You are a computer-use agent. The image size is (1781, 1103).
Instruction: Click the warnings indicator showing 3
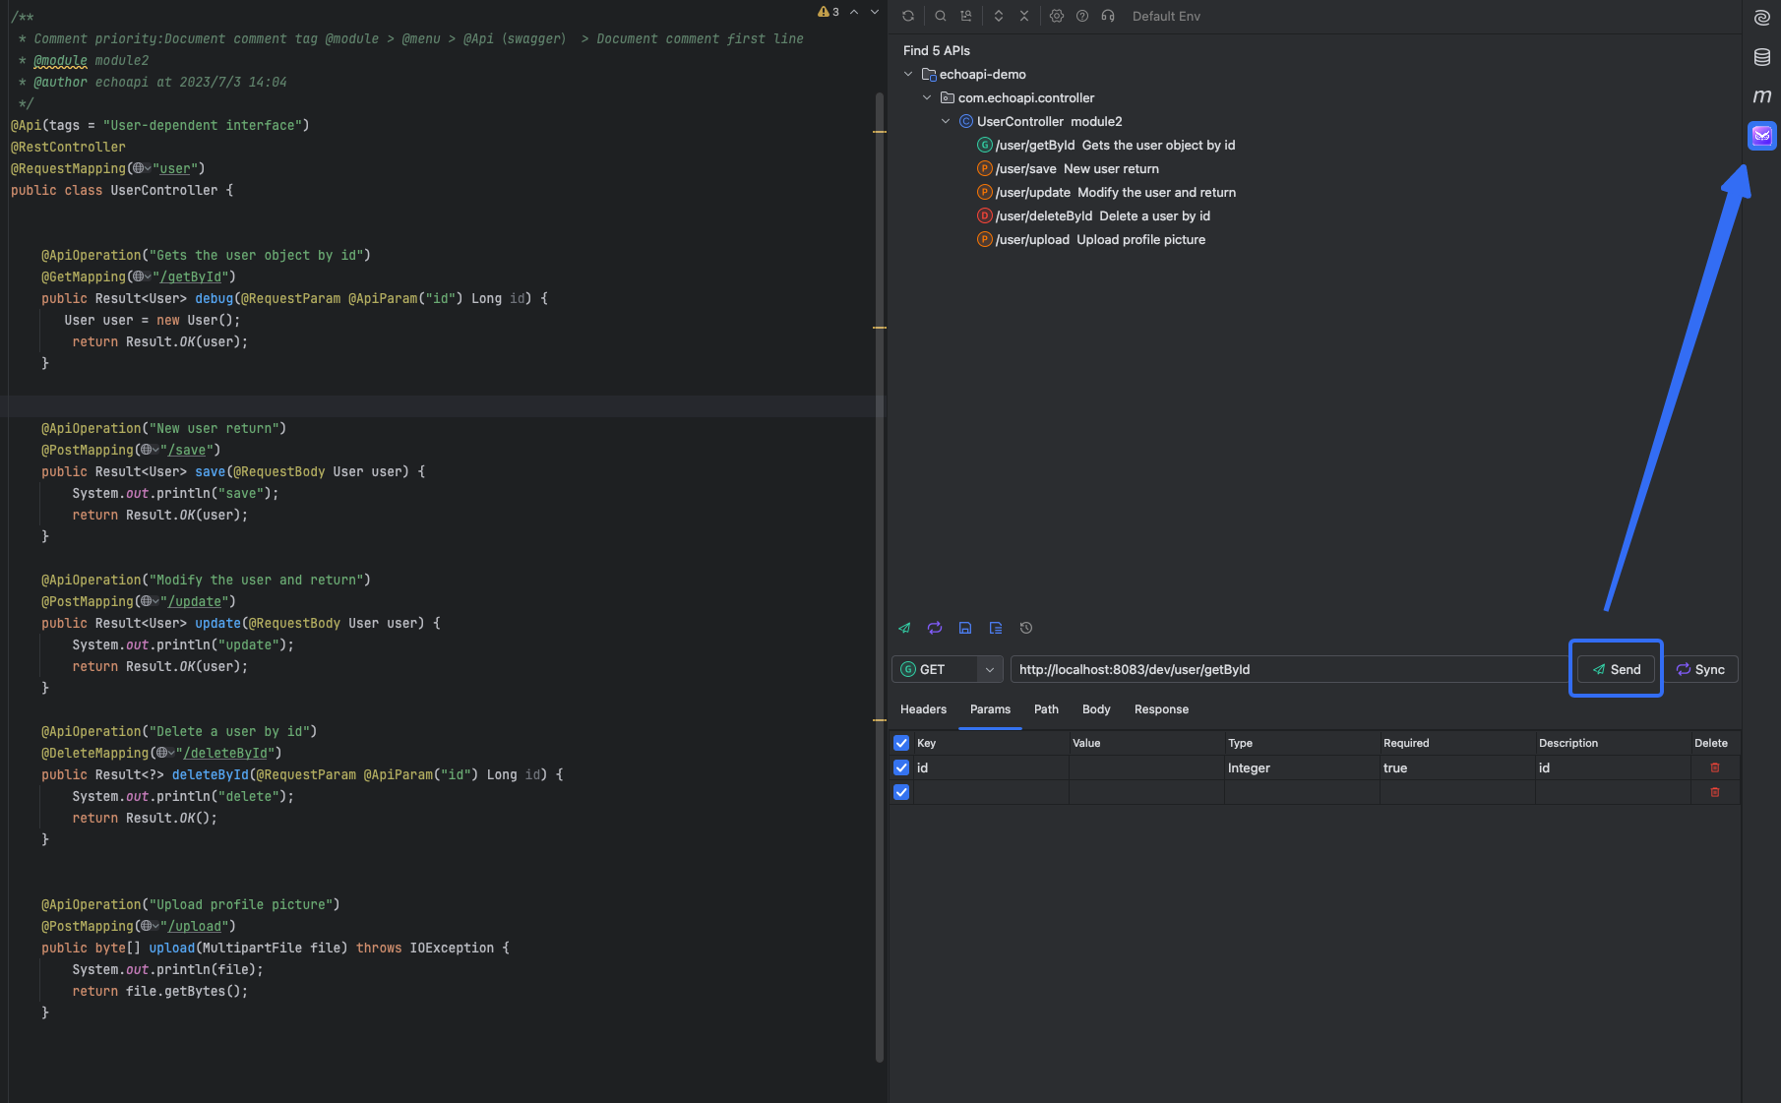pos(829,12)
